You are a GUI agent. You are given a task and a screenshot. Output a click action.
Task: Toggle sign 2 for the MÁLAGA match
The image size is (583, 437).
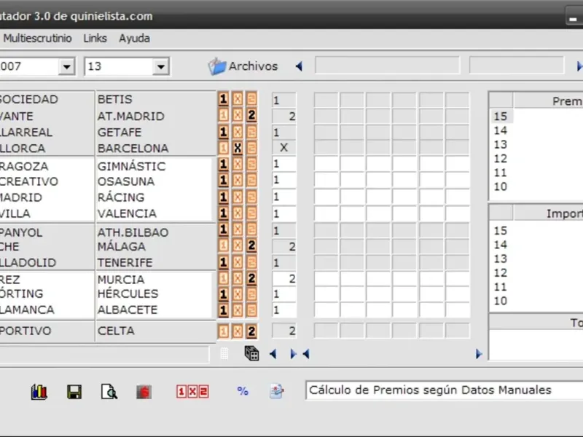251,245
